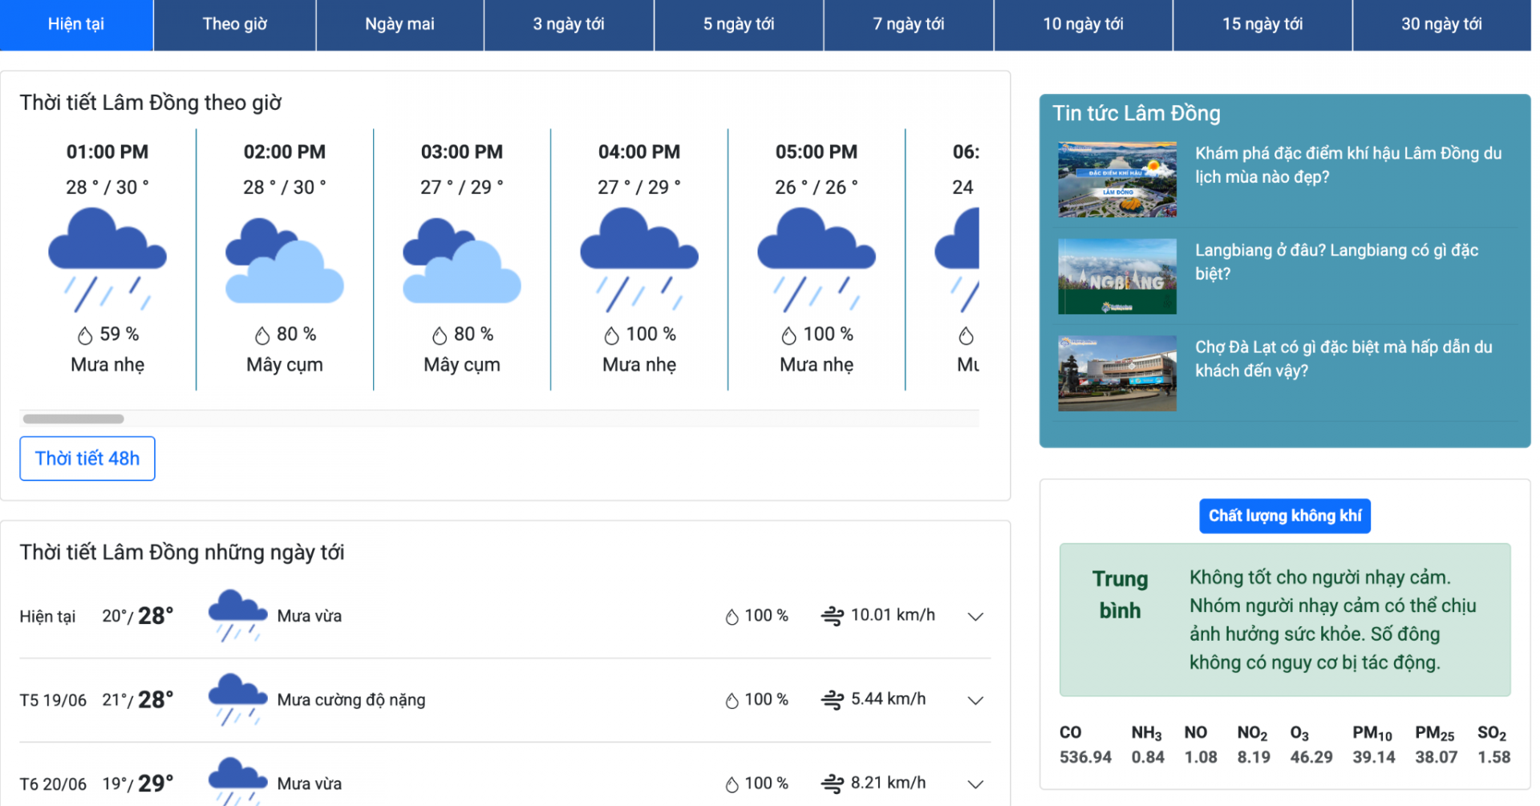Click humidity drop icon in T6 20/06 row
Image resolution: width=1540 pixels, height=806 pixels.
[x=732, y=784]
